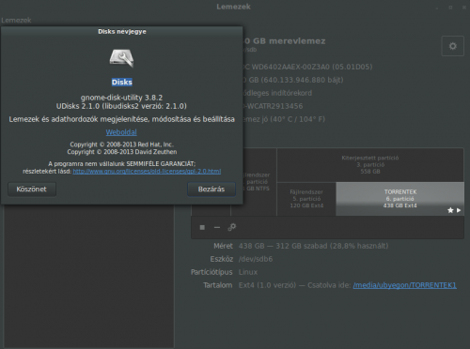Maximize the Lemezek window
Image resolution: width=470 pixels, height=349 pixels.
point(450,8)
